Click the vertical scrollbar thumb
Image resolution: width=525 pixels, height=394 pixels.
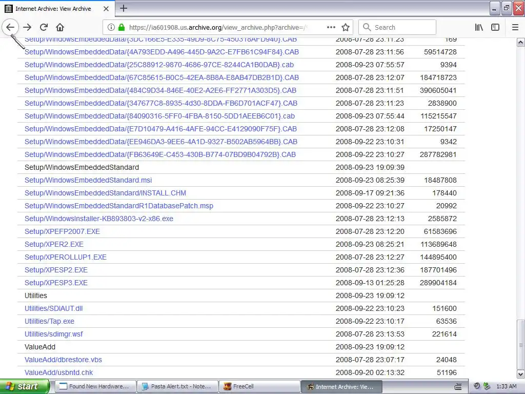[x=520, y=344]
